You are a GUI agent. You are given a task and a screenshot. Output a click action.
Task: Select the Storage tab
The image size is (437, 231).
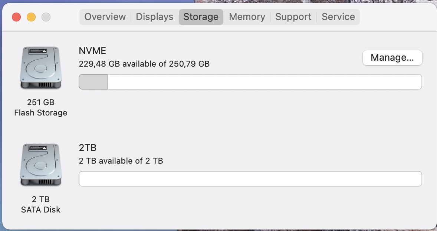pos(201,17)
